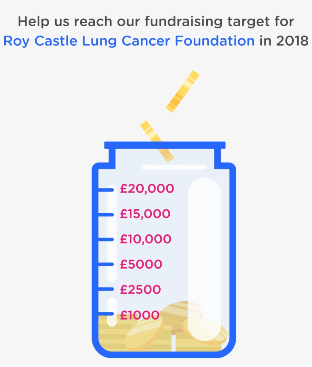Click the £15,000 target label

point(145,214)
